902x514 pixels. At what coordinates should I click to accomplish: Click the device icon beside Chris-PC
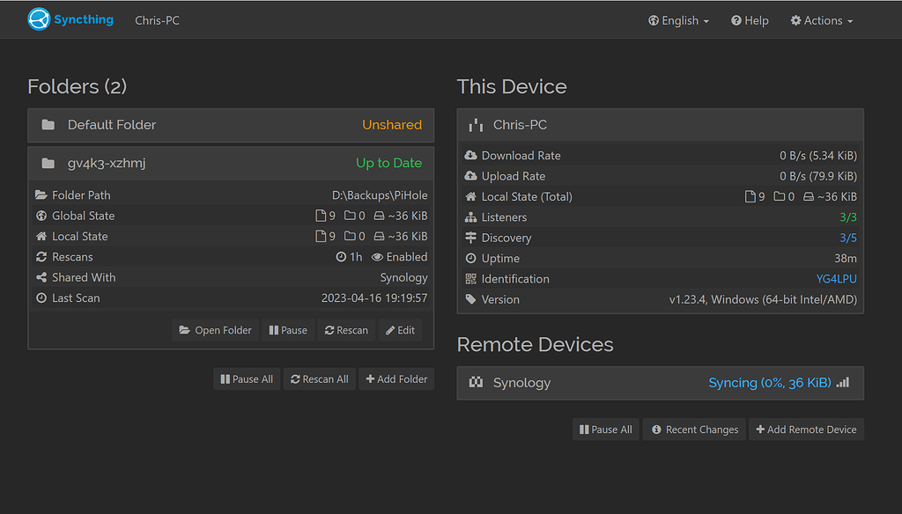click(475, 124)
